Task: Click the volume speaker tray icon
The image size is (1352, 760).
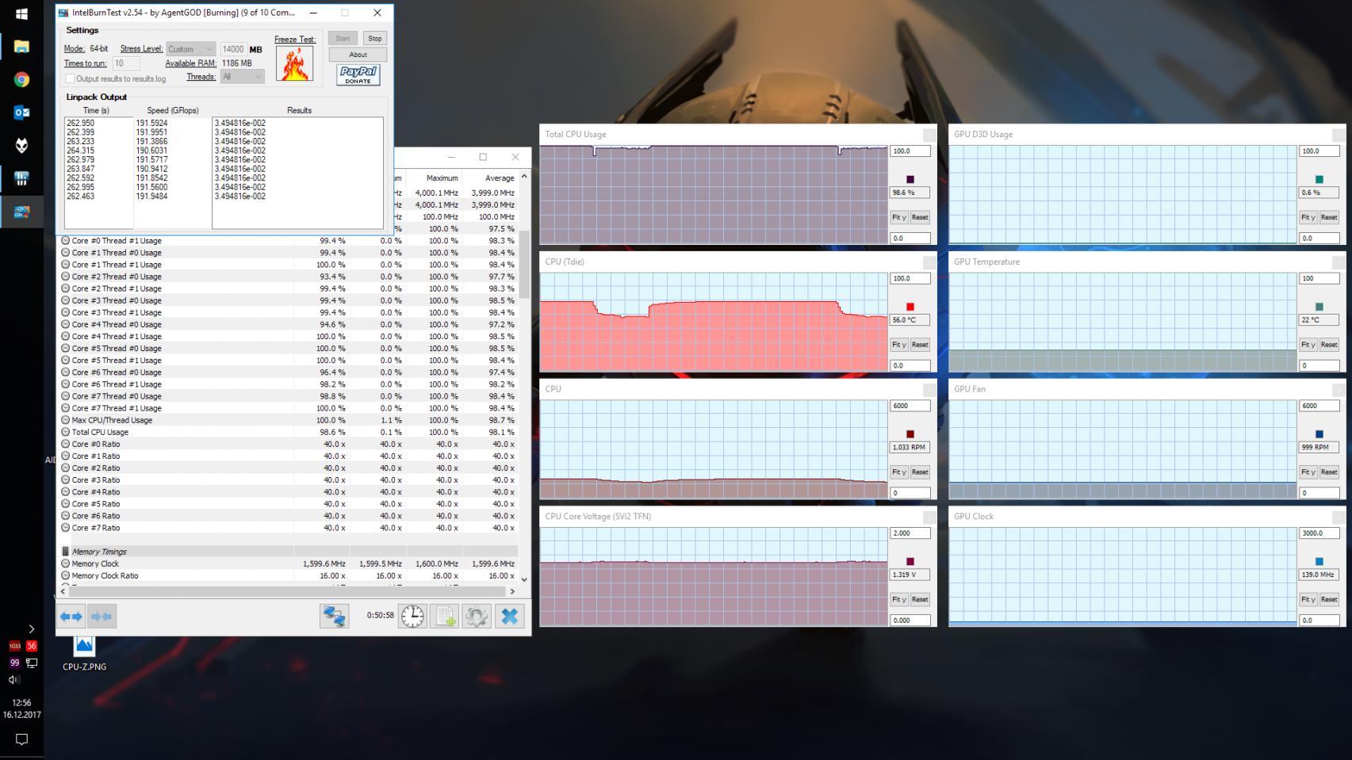Action: click(13, 680)
